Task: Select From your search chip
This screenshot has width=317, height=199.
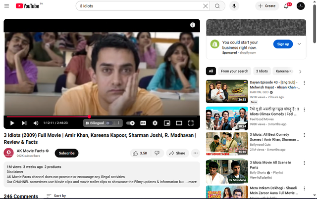Action: (234, 71)
